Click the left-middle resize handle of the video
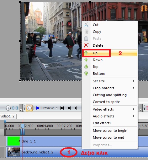Screen dimensions: 148x160 coord(20,41)
